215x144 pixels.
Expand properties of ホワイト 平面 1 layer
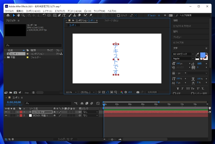pyautogui.click(x=18, y=115)
